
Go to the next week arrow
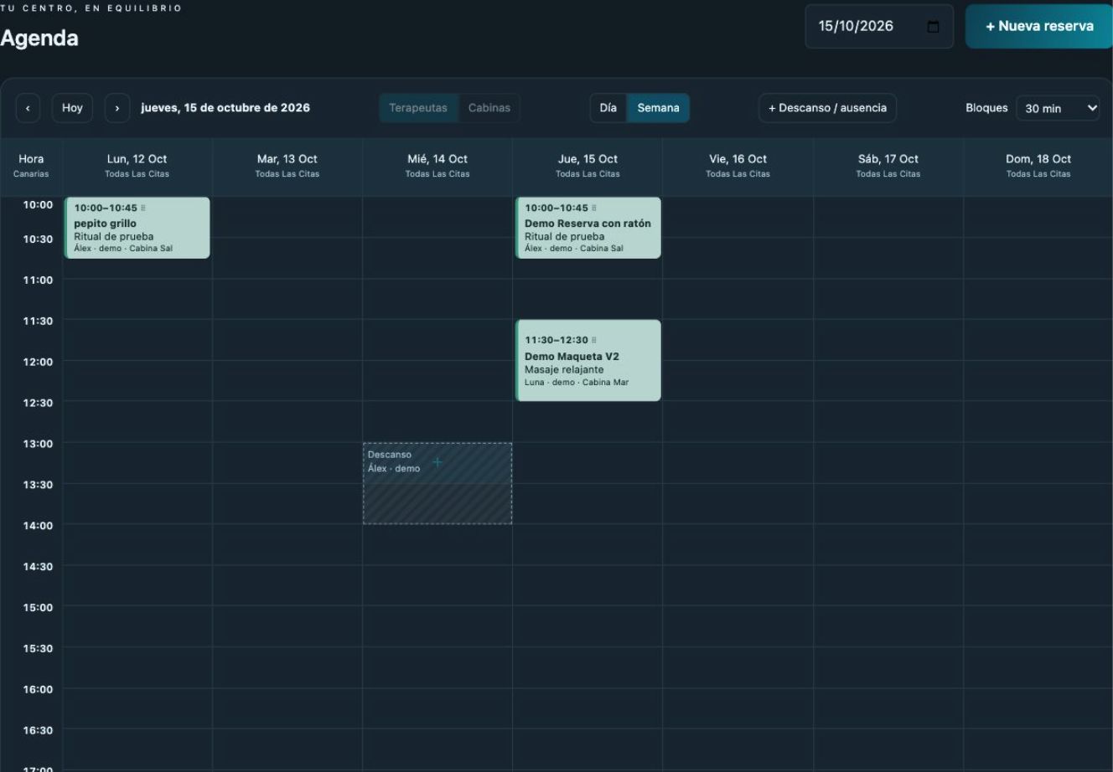(x=117, y=108)
